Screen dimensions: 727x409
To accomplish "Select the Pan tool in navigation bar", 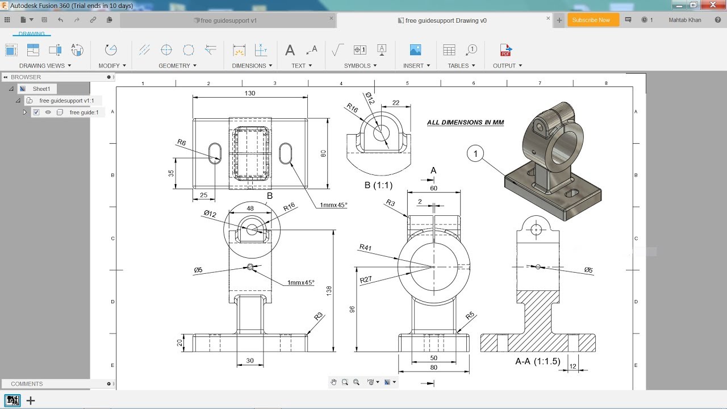I will point(334,382).
